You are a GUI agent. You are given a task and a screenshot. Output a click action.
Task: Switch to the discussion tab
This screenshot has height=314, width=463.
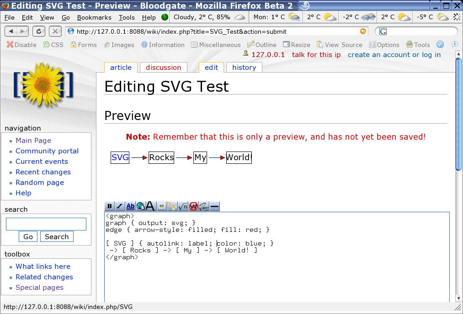(x=163, y=68)
